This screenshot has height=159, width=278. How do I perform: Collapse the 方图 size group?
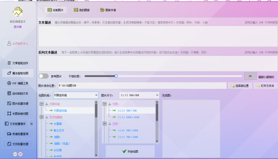(x=104, y=104)
